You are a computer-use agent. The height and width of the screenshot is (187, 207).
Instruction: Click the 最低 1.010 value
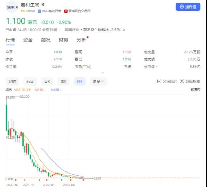[x=127, y=59]
